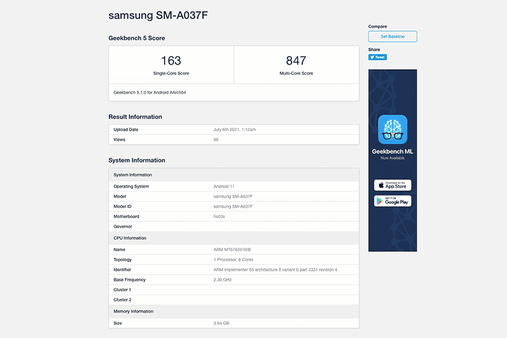The height and width of the screenshot is (338, 507).
Task: Open the Geekbench ML app icon
Action: 392,129
